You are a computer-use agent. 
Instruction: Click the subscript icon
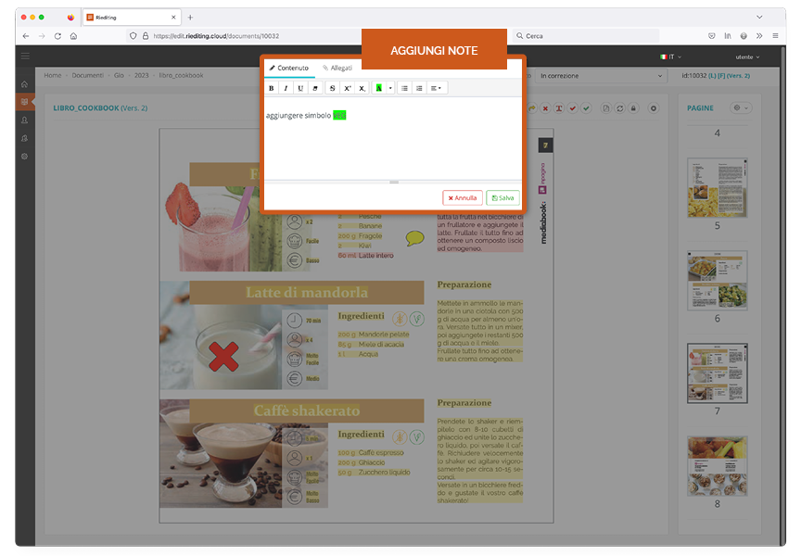tap(362, 88)
